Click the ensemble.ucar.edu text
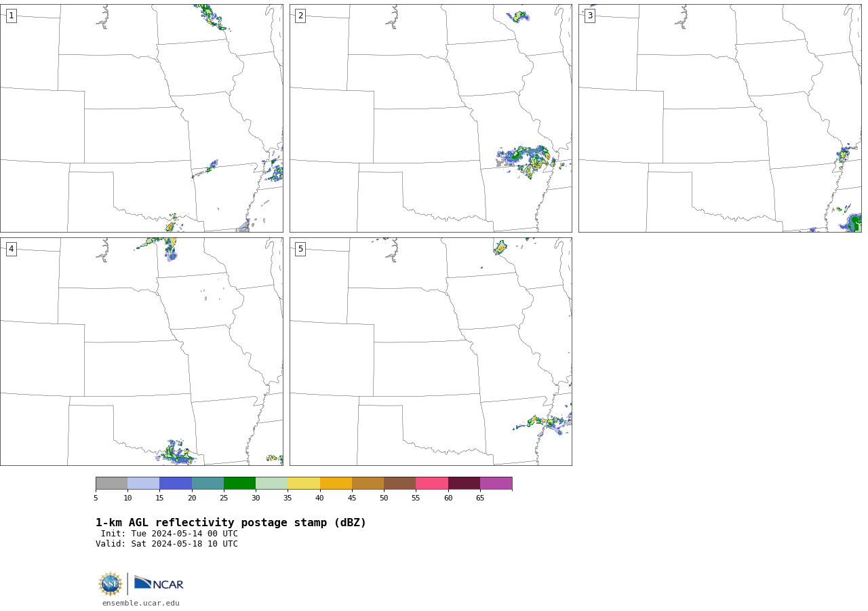Viewport: 868px width, 611px height. tap(141, 604)
